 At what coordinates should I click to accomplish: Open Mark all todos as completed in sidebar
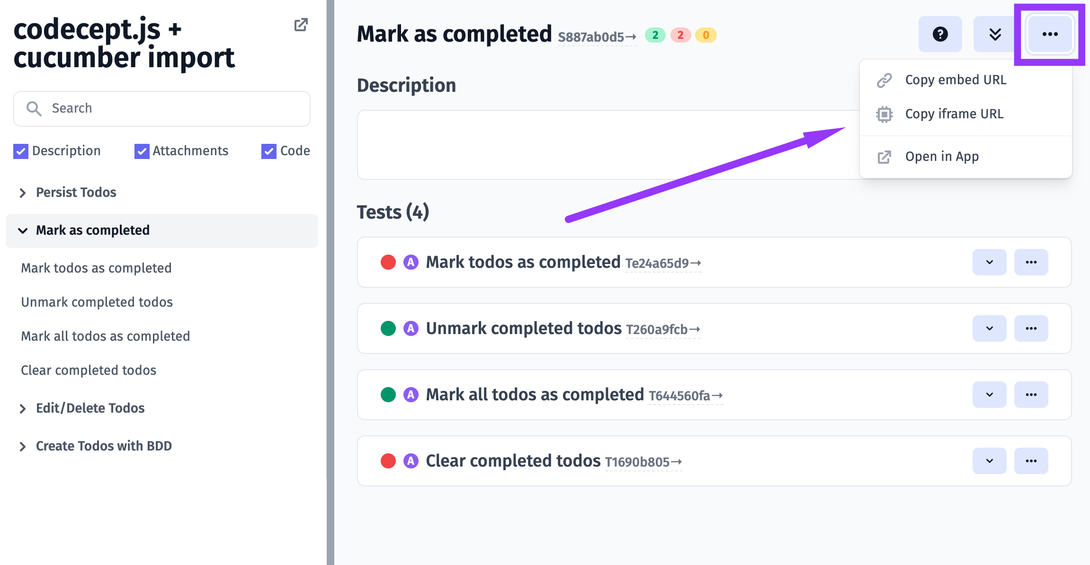click(105, 336)
